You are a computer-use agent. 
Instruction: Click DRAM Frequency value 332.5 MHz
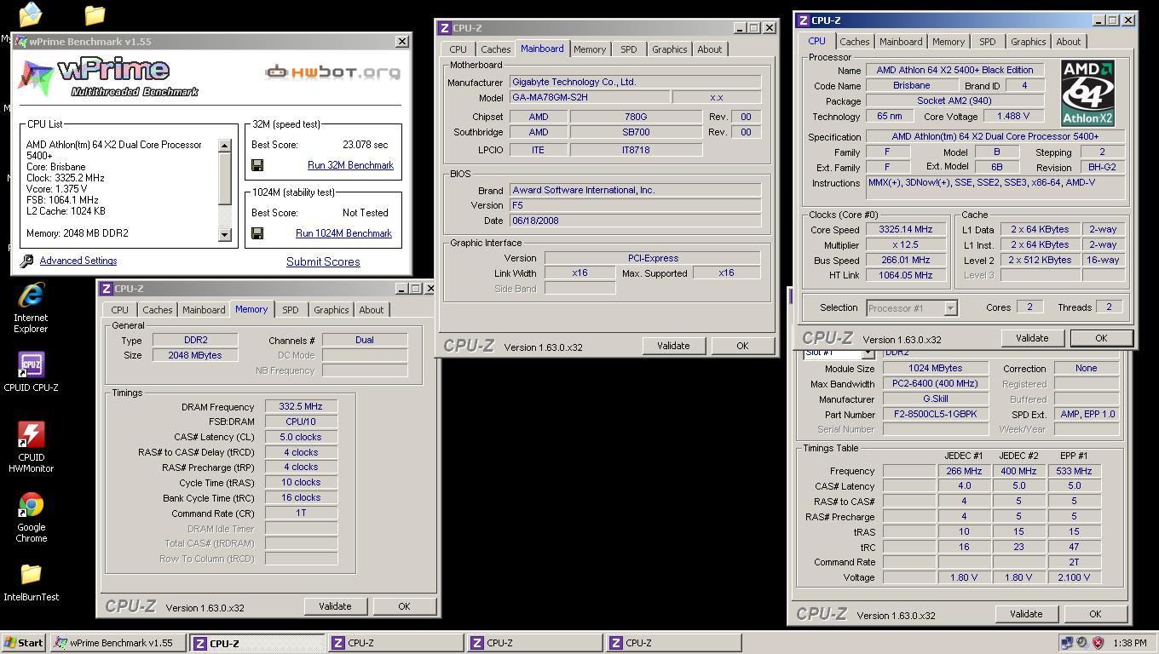pos(301,406)
